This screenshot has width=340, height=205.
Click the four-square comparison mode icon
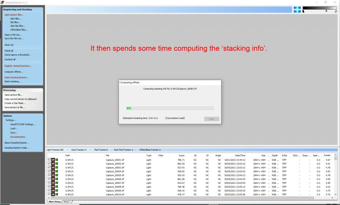click(x=297, y=10)
